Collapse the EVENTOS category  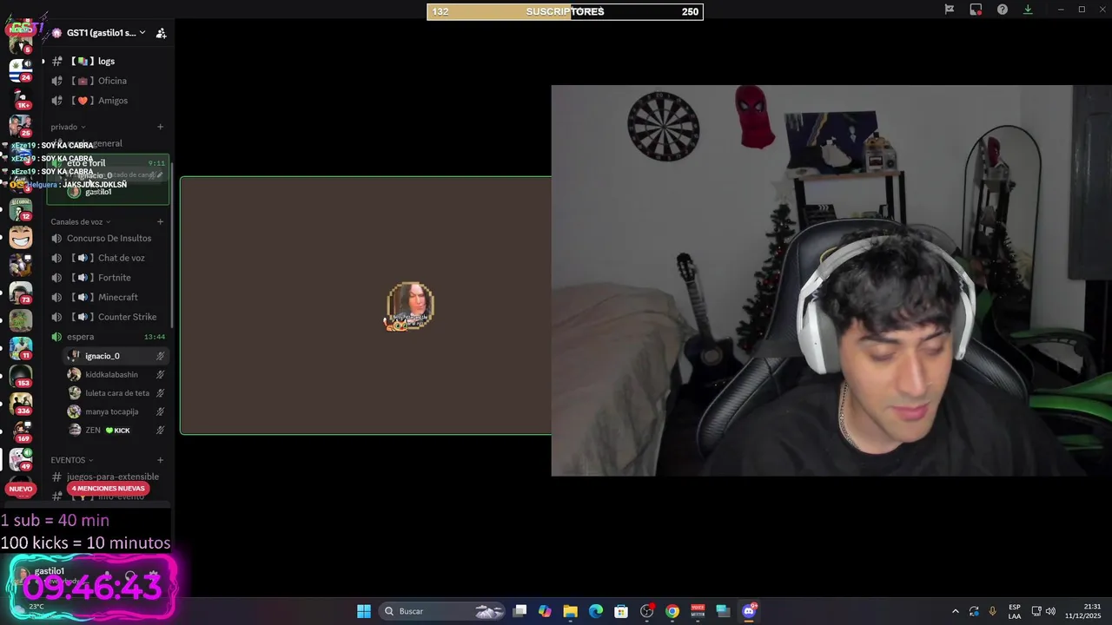coord(71,460)
